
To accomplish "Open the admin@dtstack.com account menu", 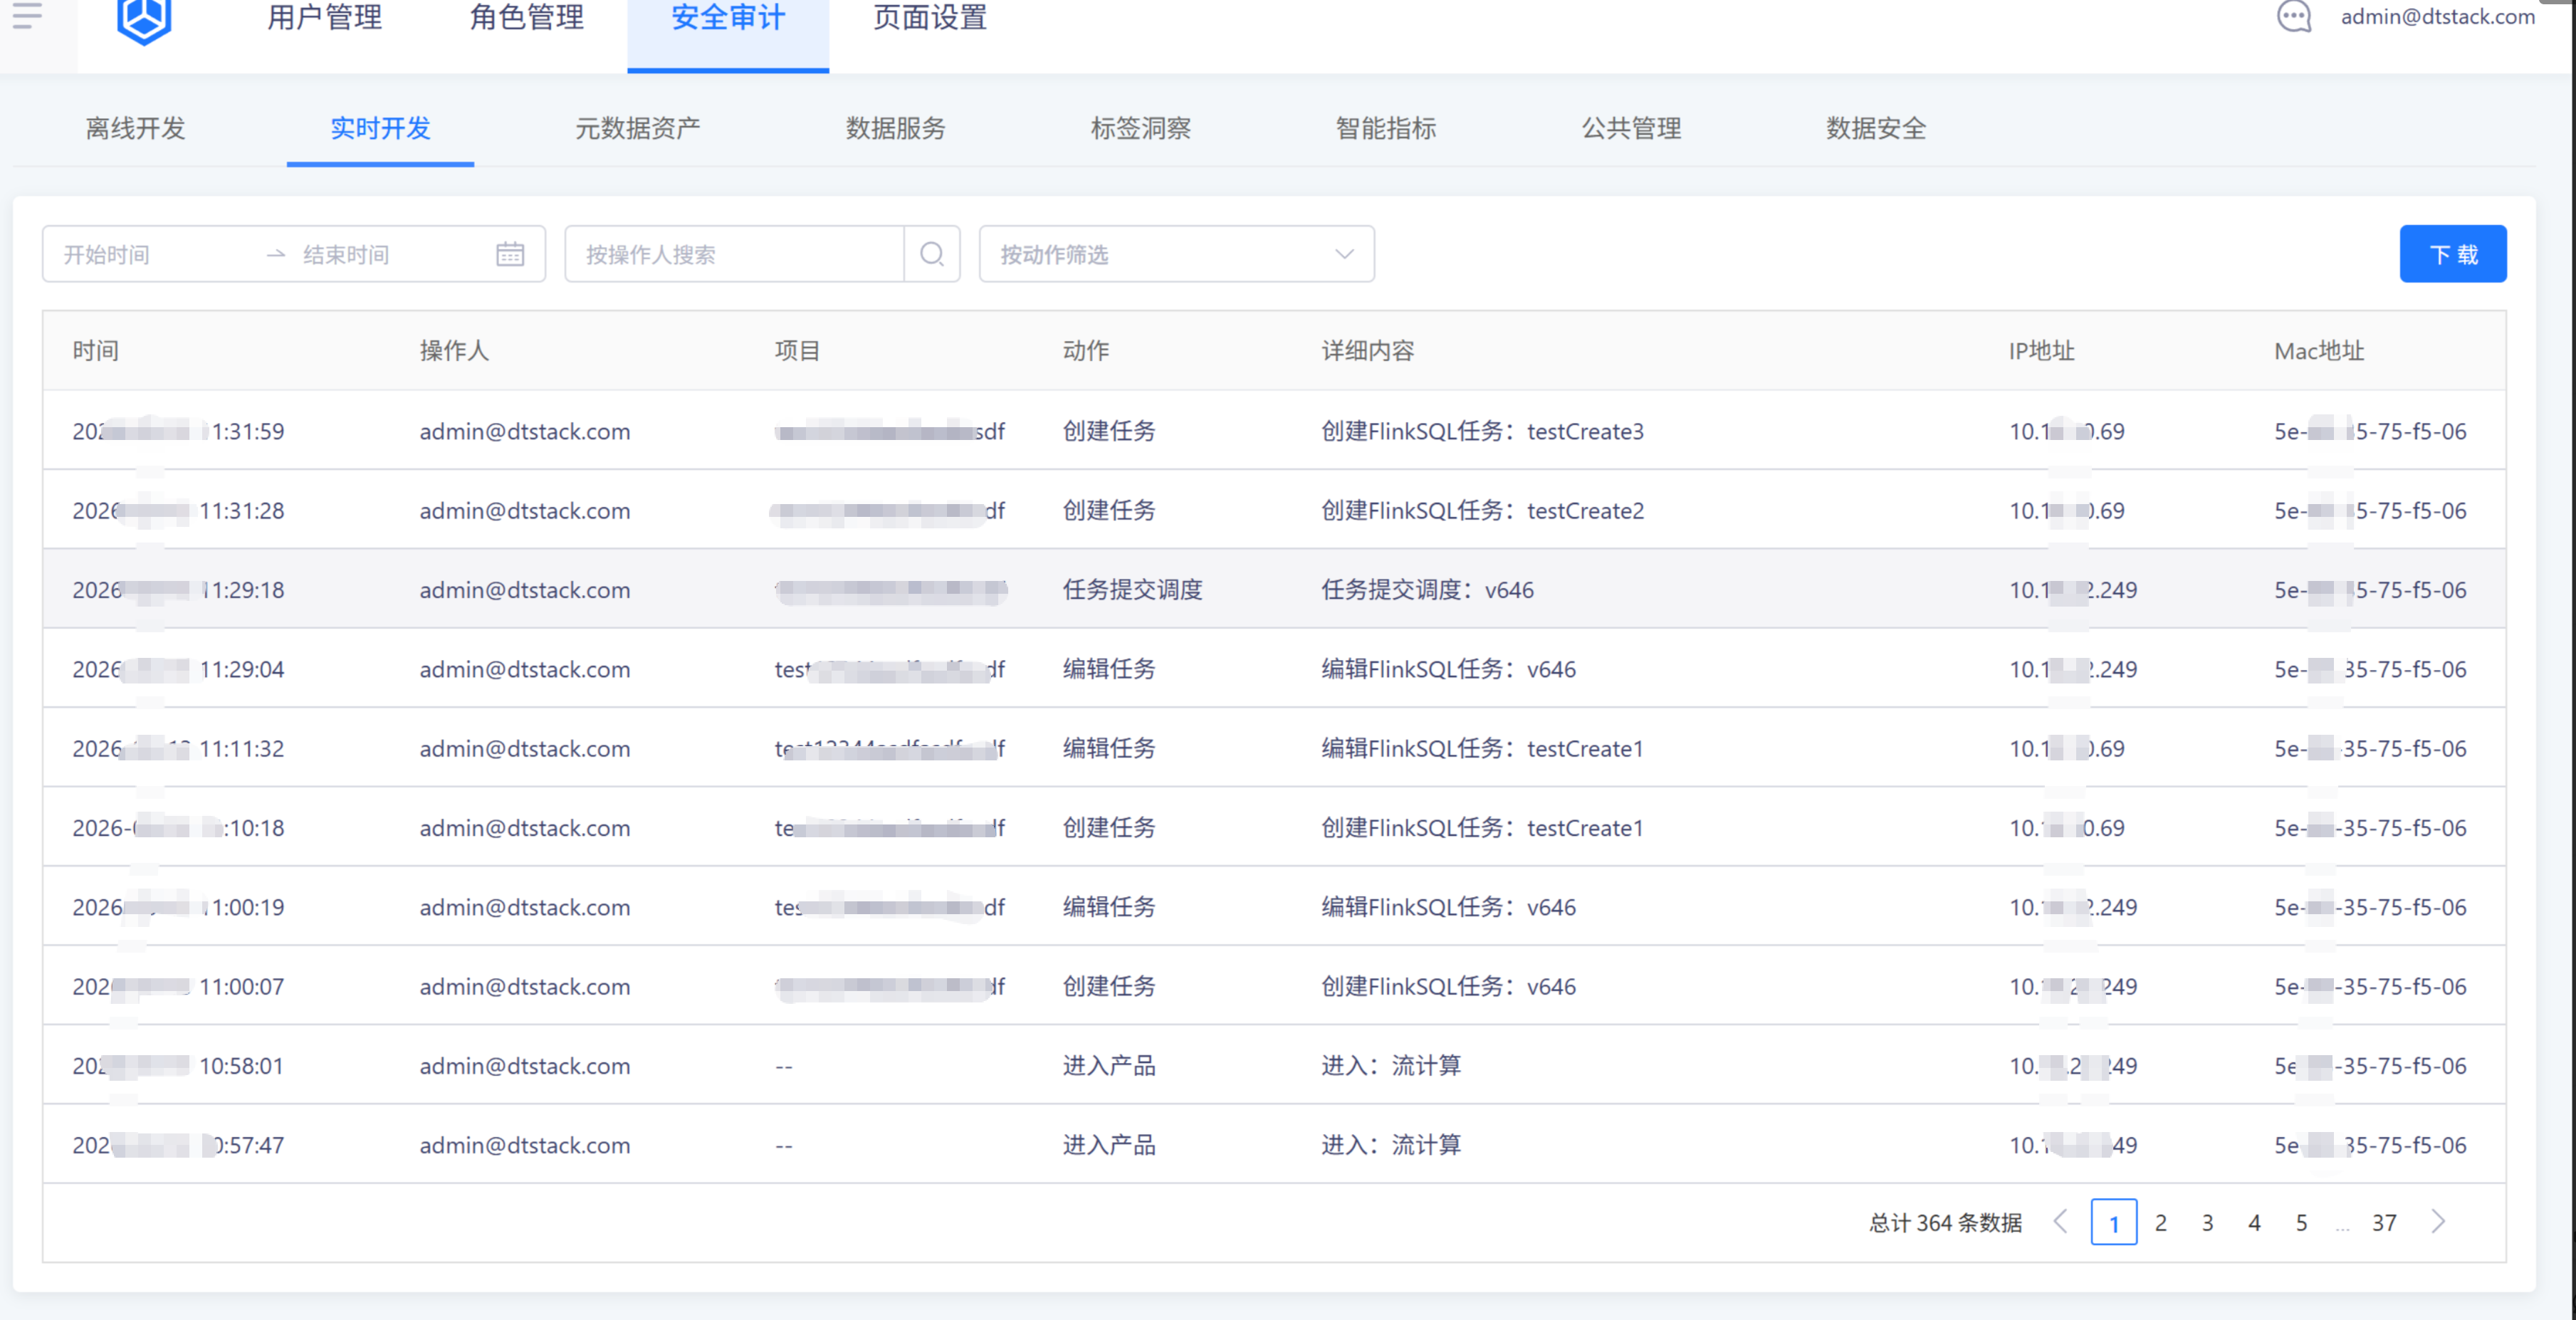I will (x=2437, y=16).
